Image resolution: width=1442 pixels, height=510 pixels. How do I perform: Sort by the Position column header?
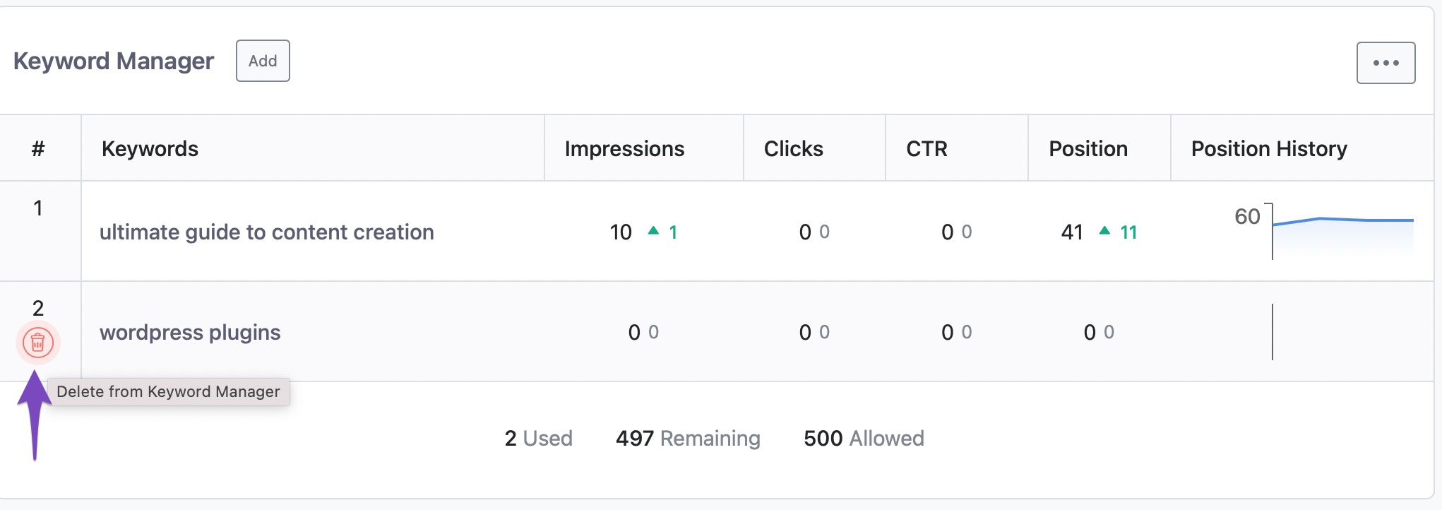[x=1088, y=149]
